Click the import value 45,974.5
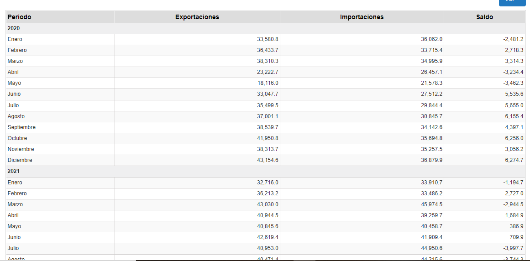This screenshot has height=261, width=530. (431, 204)
